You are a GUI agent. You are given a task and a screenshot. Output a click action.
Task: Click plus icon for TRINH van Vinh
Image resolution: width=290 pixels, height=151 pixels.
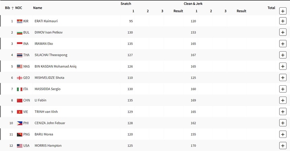tap(283, 112)
